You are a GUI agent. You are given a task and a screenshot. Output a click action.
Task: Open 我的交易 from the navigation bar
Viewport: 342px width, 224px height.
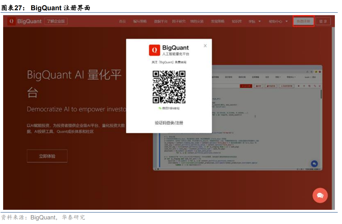tap(197, 22)
